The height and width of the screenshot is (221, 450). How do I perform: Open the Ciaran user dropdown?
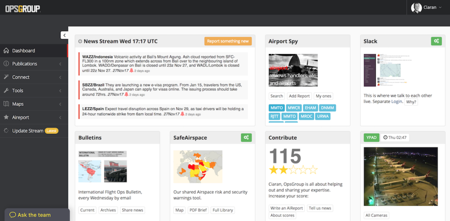tap(427, 7)
